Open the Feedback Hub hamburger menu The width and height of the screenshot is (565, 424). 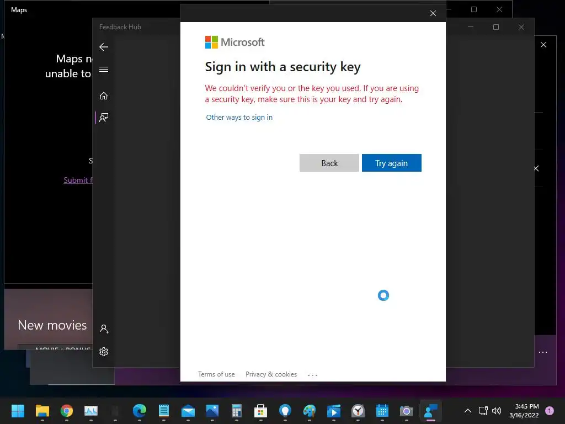tap(104, 69)
